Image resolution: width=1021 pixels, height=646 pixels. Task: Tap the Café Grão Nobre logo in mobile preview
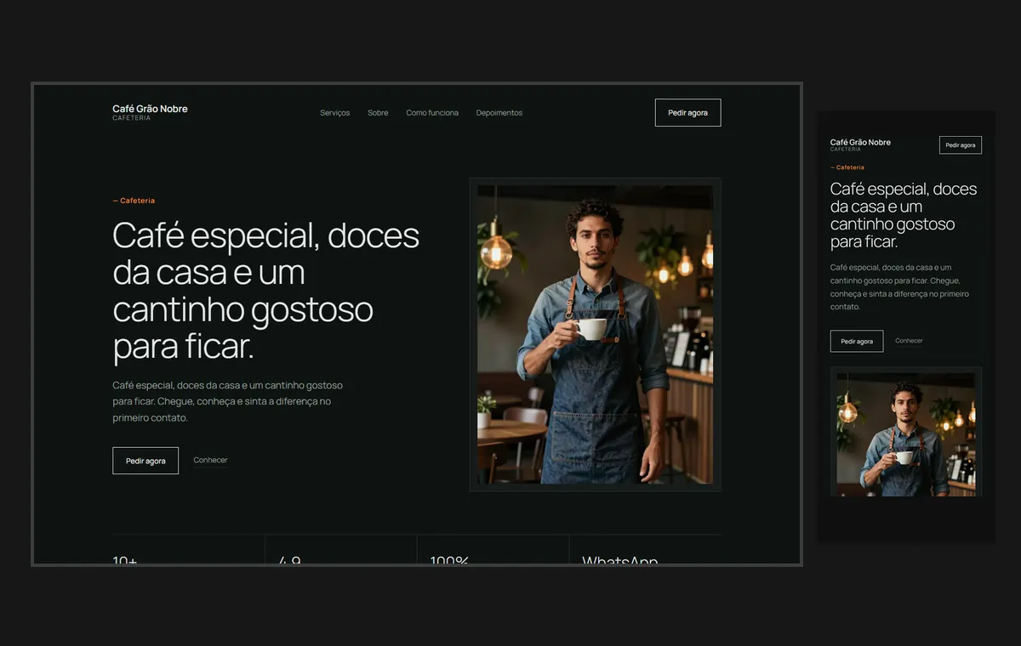click(860, 144)
